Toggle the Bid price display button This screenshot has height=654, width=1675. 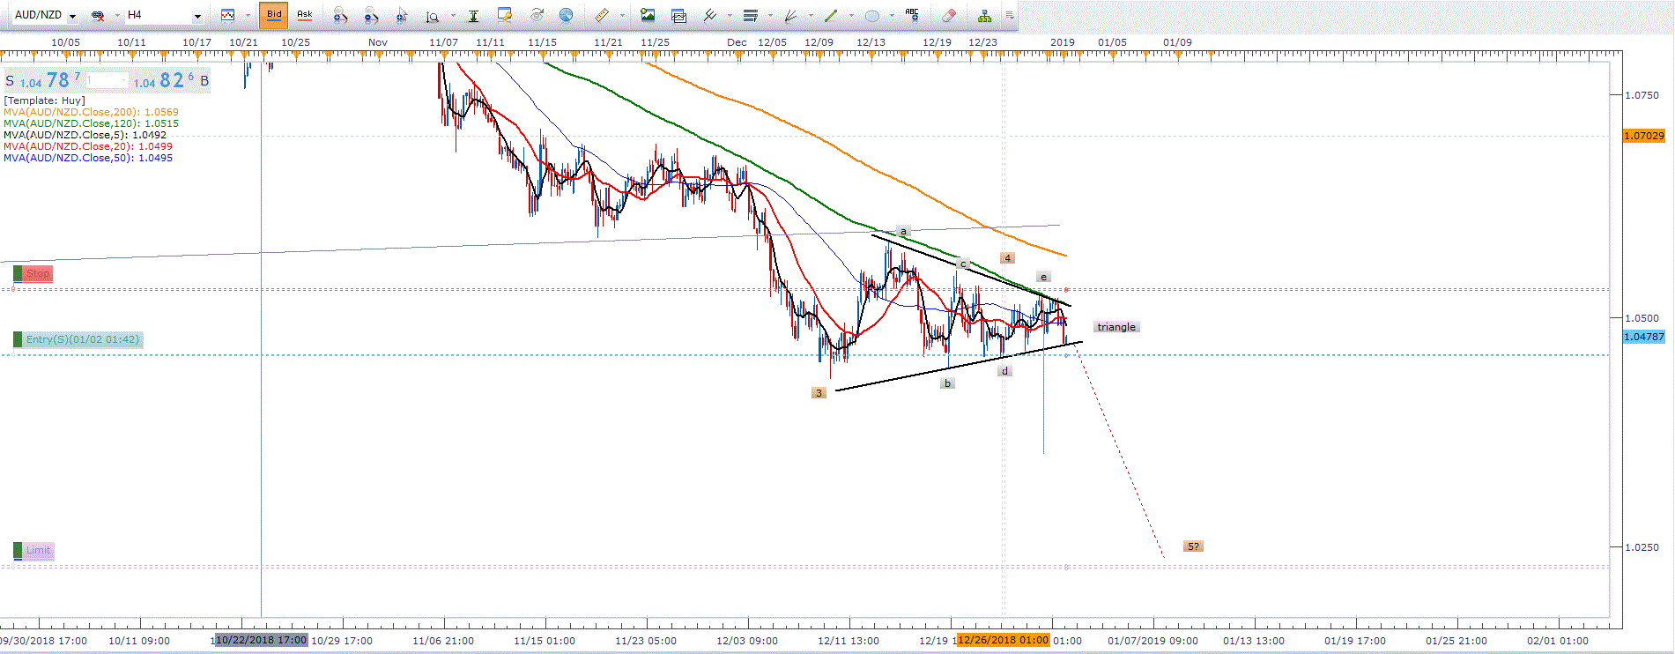(274, 15)
